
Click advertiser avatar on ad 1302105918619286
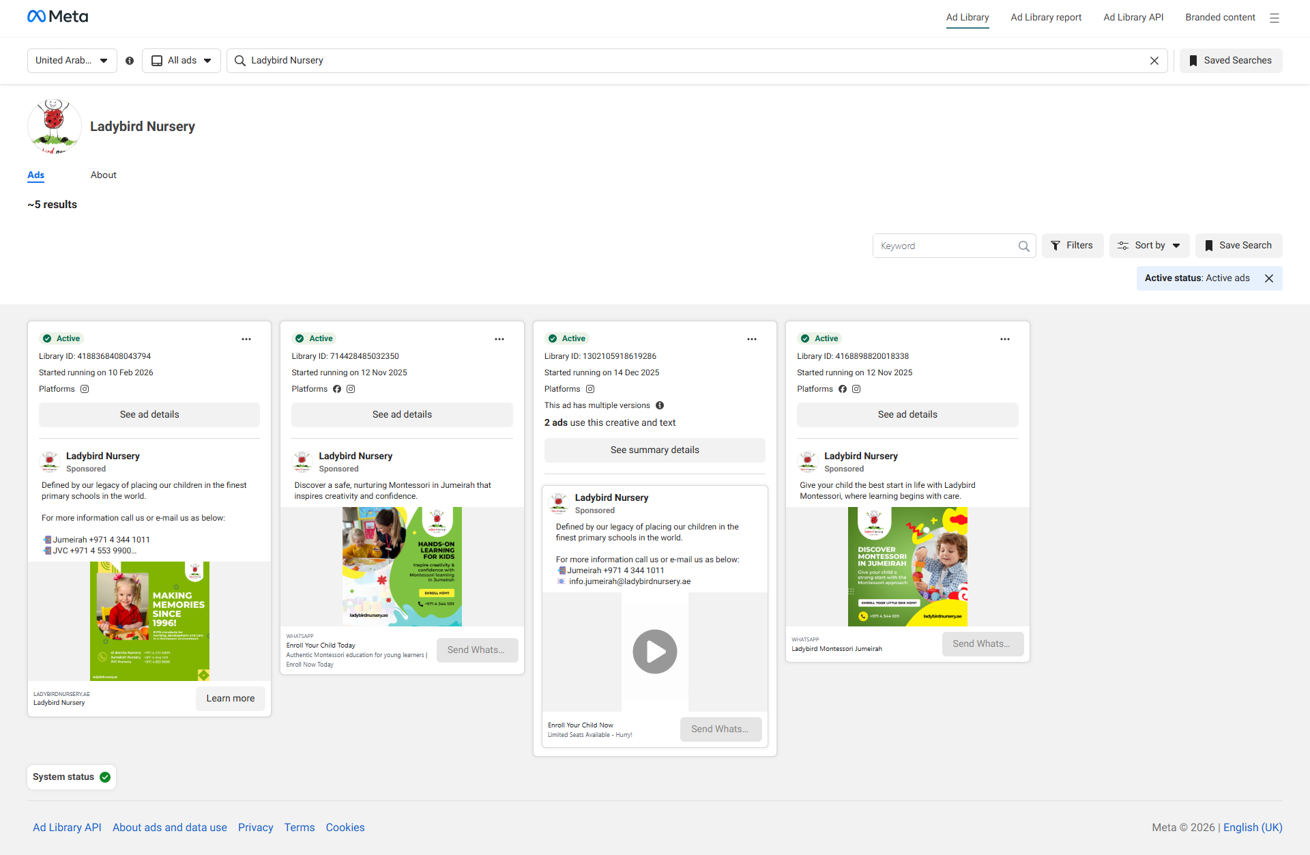click(x=559, y=504)
